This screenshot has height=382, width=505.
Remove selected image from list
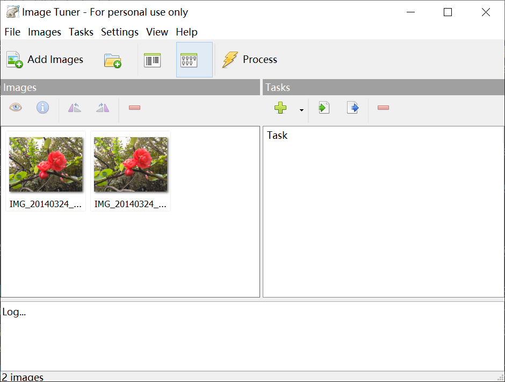(134, 108)
